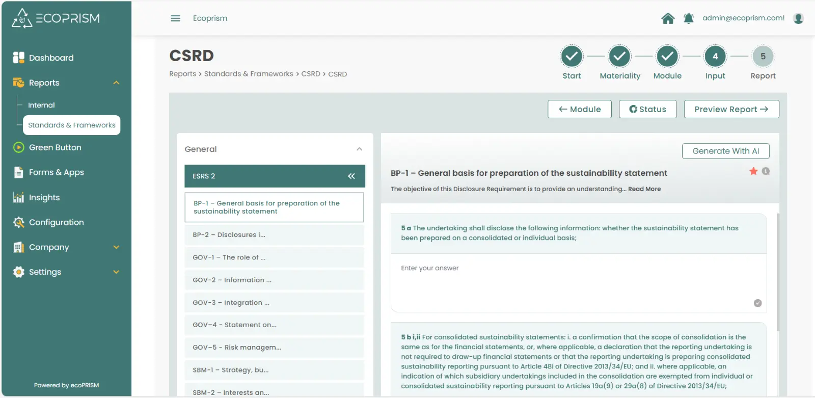Select the BP-1 General basis item
The width and height of the screenshot is (815, 398).
pyautogui.click(x=275, y=207)
